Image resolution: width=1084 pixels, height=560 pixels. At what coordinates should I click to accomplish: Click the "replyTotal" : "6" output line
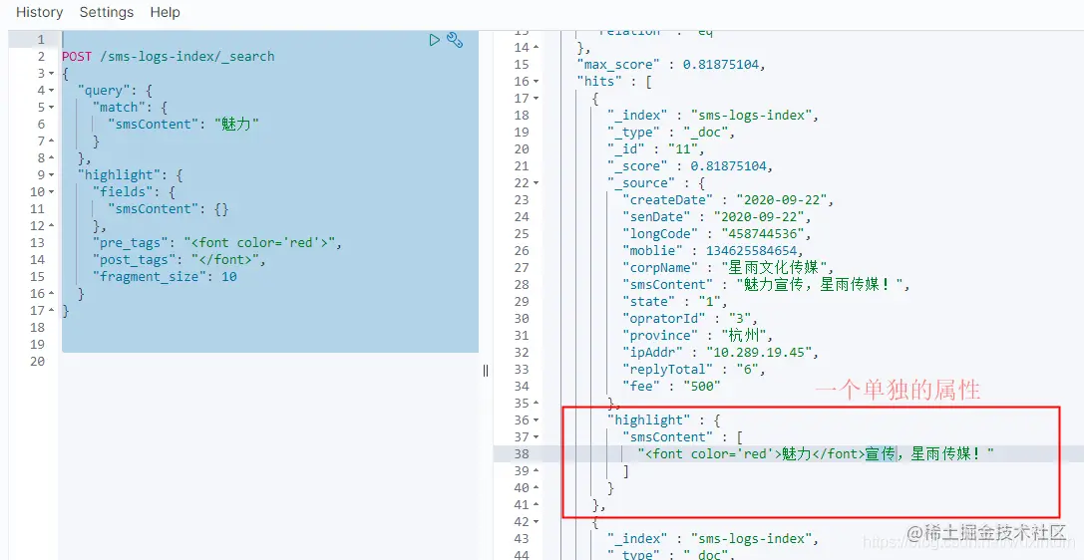point(694,370)
